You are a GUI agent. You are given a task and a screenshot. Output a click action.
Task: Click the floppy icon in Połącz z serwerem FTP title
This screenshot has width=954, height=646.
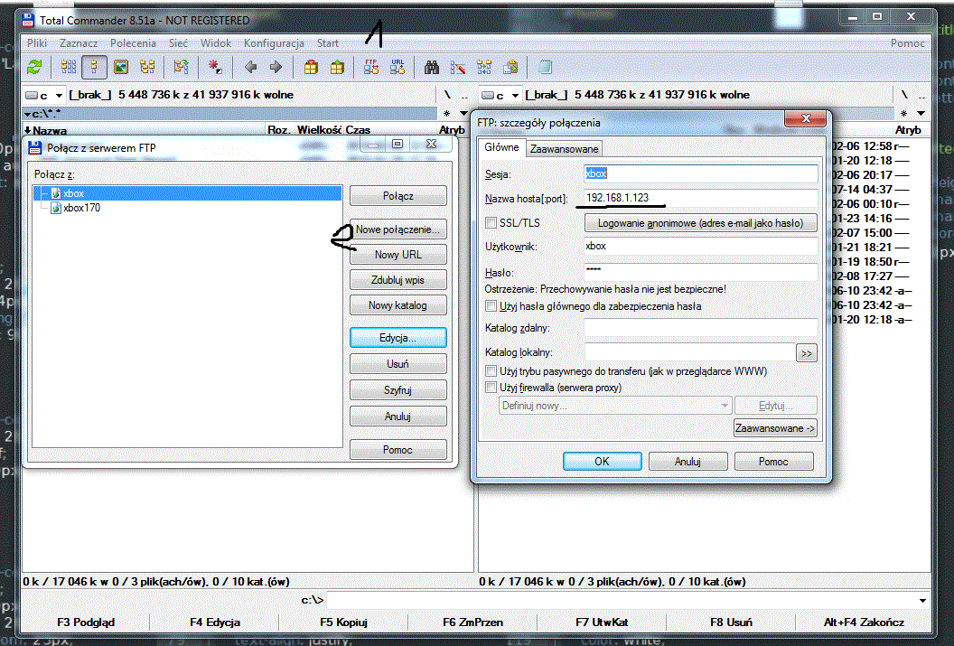pos(35,147)
